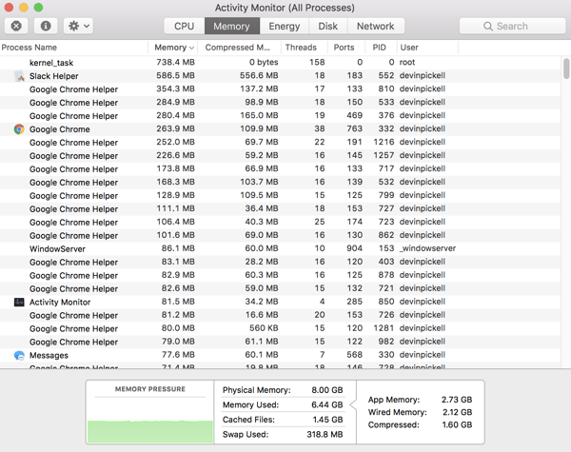Click the Google Chrome app icon
This screenshot has height=452, width=571.
click(x=19, y=128)
